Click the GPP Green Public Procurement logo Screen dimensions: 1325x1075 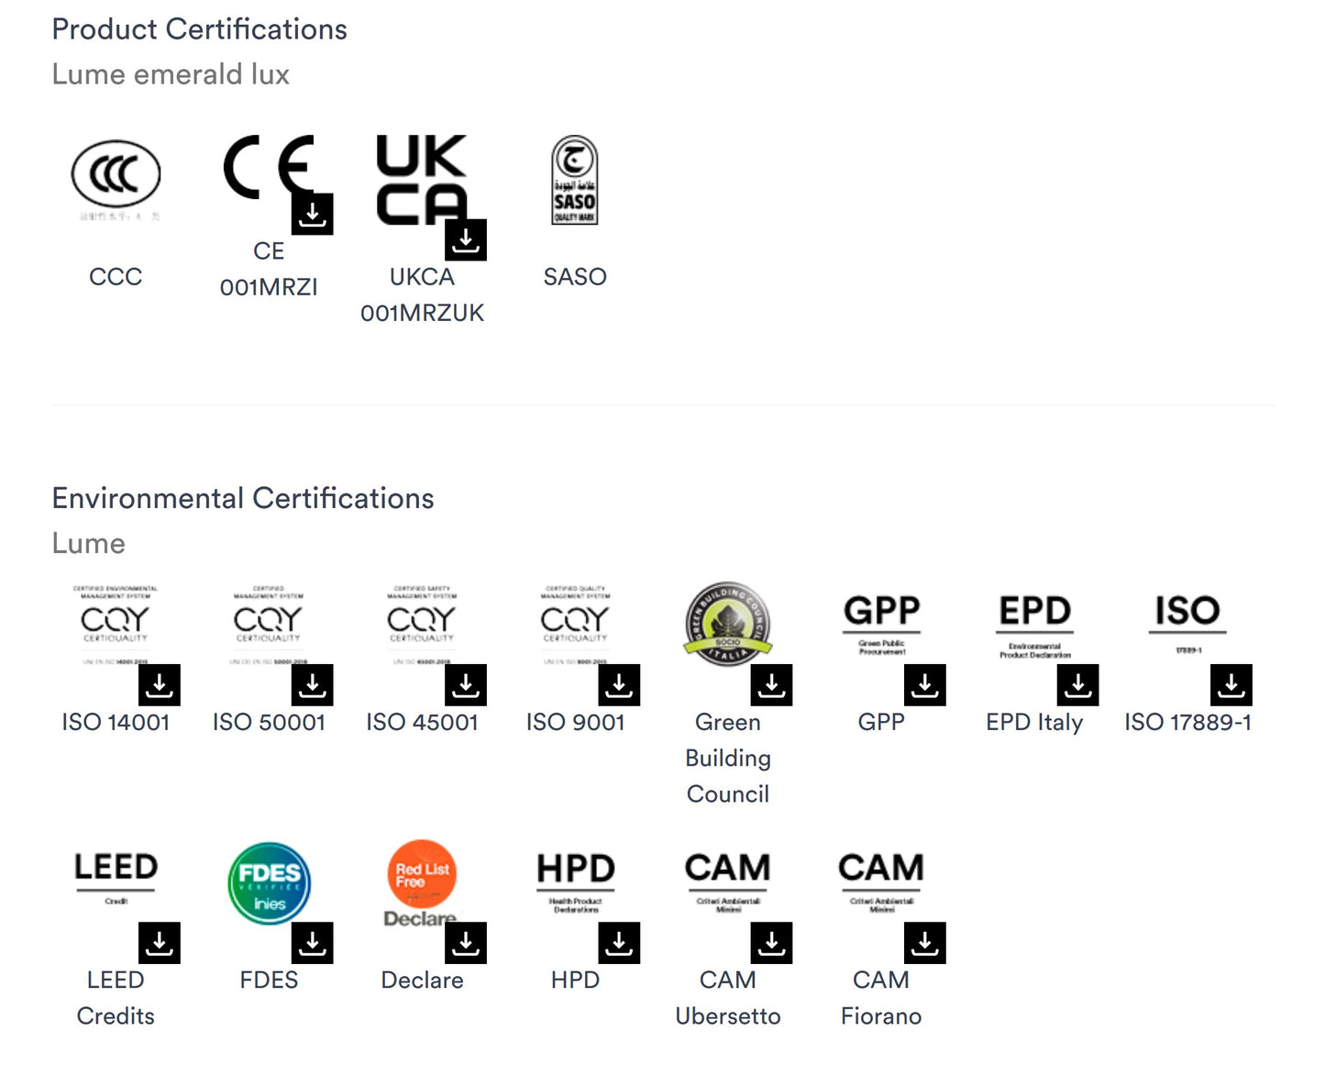coord(881,624)
